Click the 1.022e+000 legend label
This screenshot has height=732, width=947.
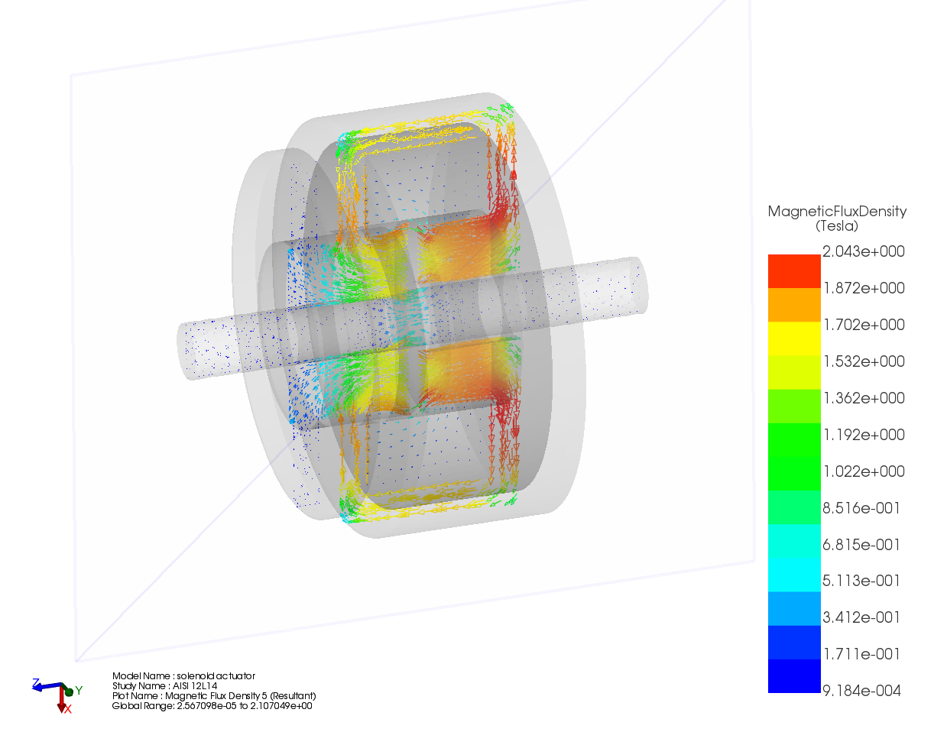(x=863, y=471)
